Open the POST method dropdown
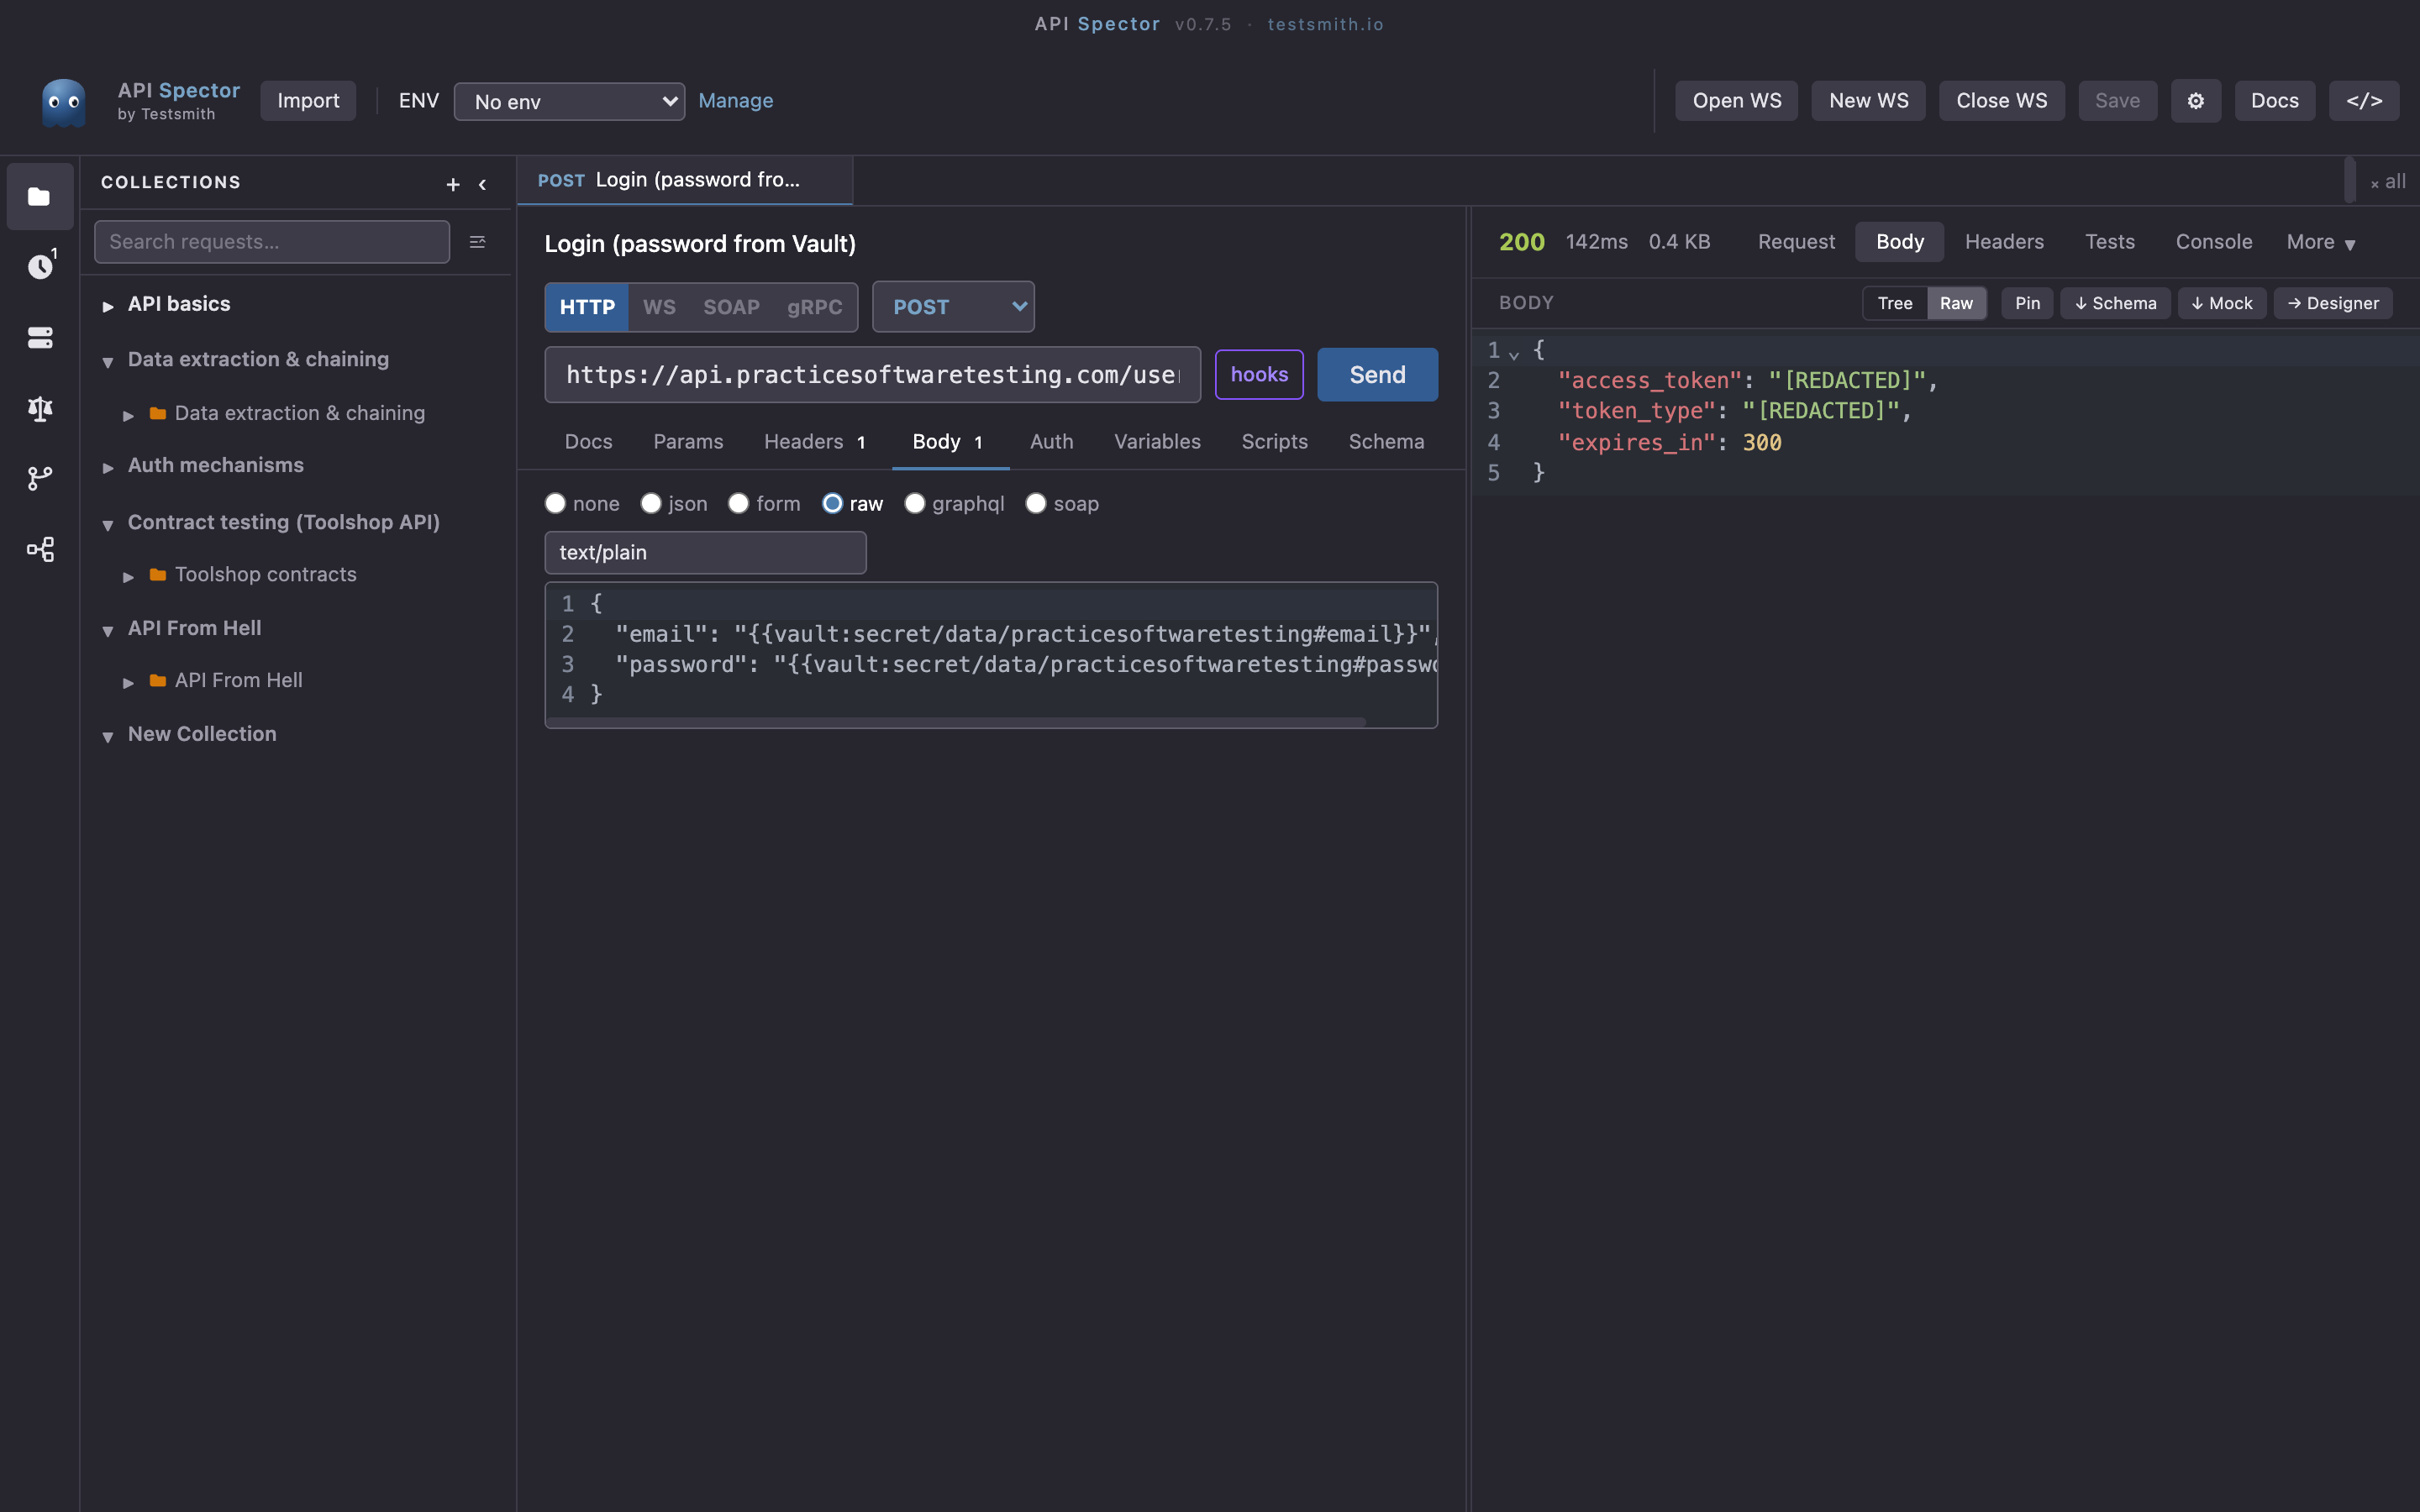 click(953, 307)
